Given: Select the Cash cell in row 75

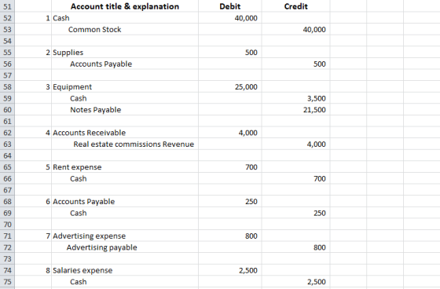Looking at the screenshot, I should [125, 282].
